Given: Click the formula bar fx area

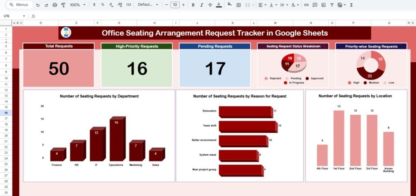Looking at the screenshot, I should click(33, 16).
